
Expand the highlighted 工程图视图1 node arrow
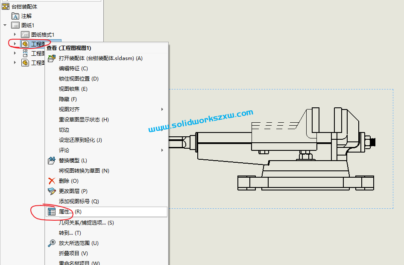click(15, 44)
